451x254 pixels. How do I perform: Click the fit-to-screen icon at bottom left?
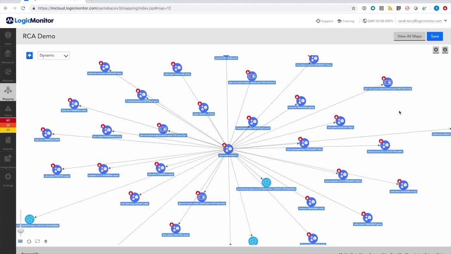(37, 241)
